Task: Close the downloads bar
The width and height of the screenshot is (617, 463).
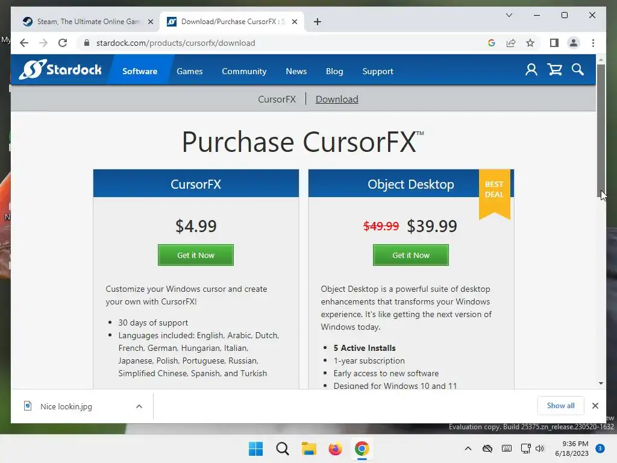Action: click(595, 406)
